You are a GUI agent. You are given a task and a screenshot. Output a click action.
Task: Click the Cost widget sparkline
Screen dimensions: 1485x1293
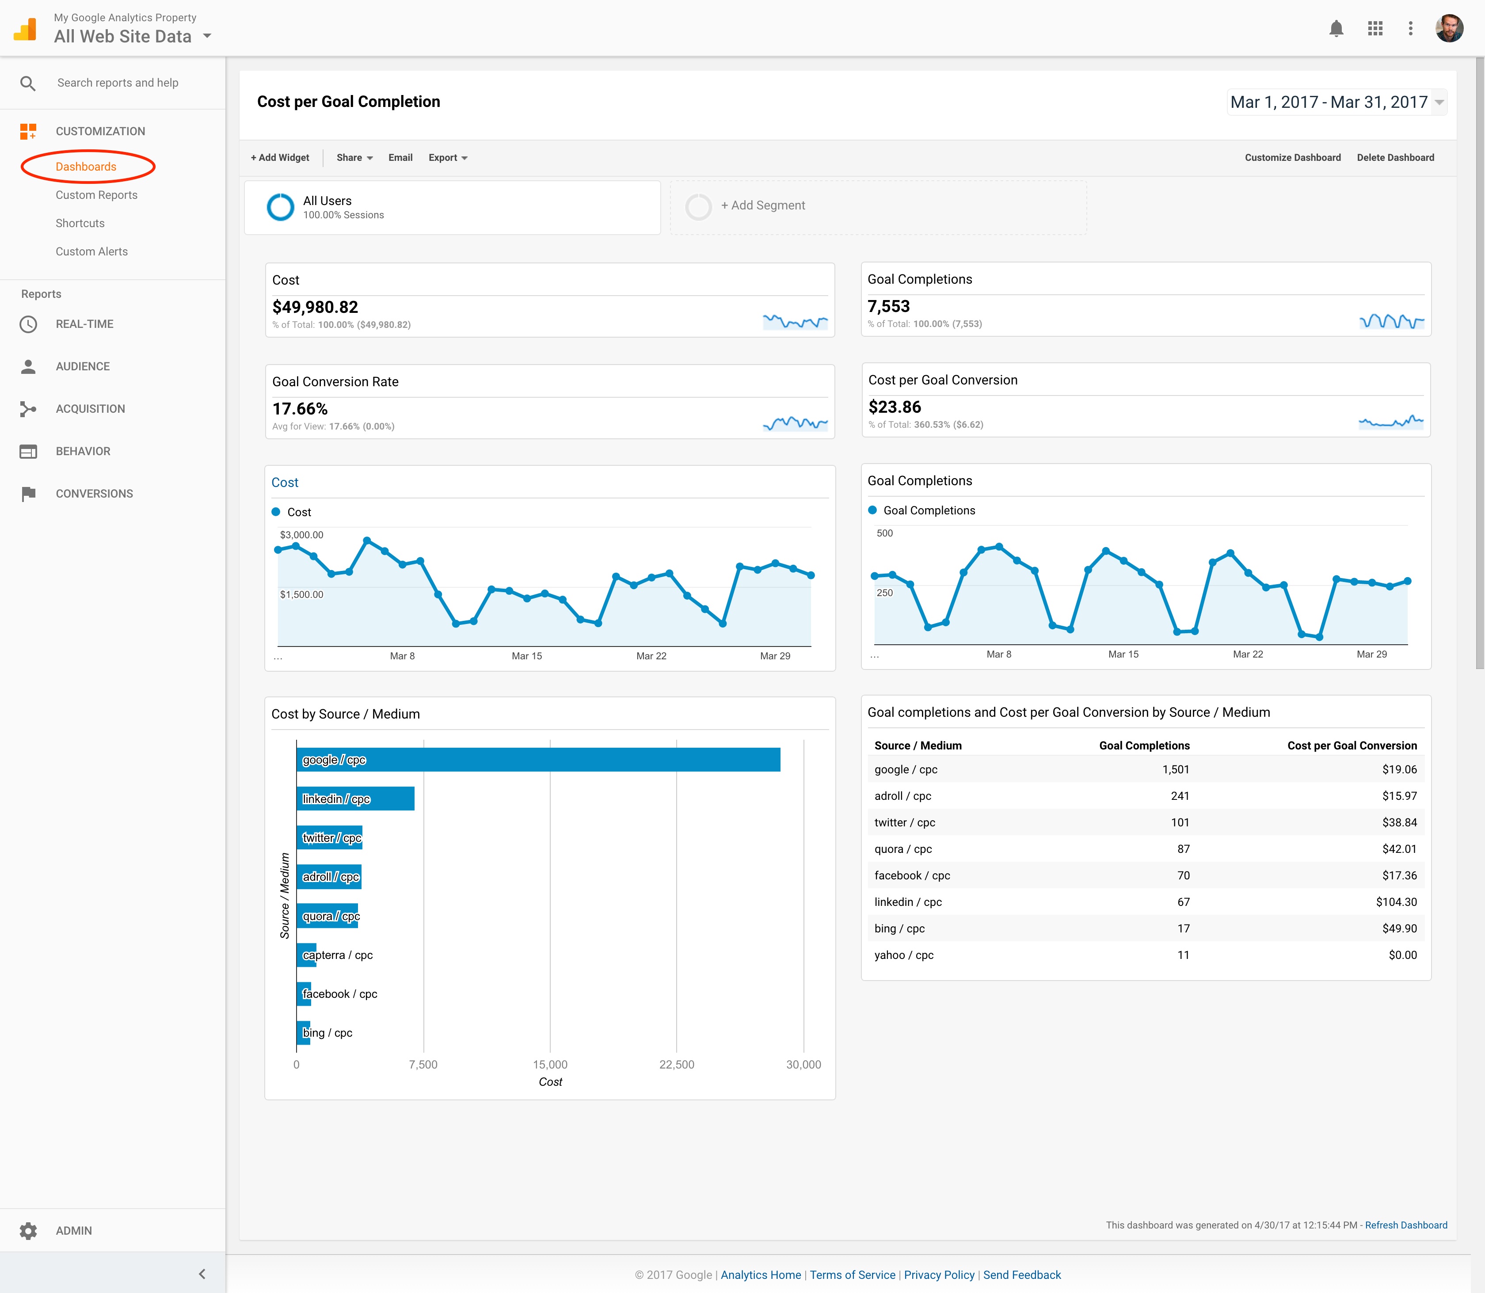(x=795, y=321)
